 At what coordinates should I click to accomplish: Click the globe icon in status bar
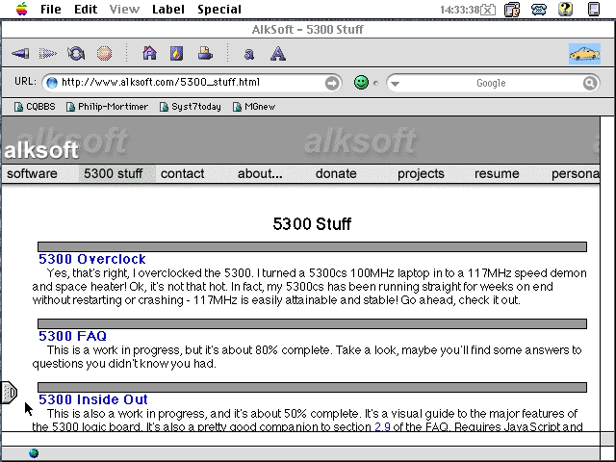click(34, 453)
